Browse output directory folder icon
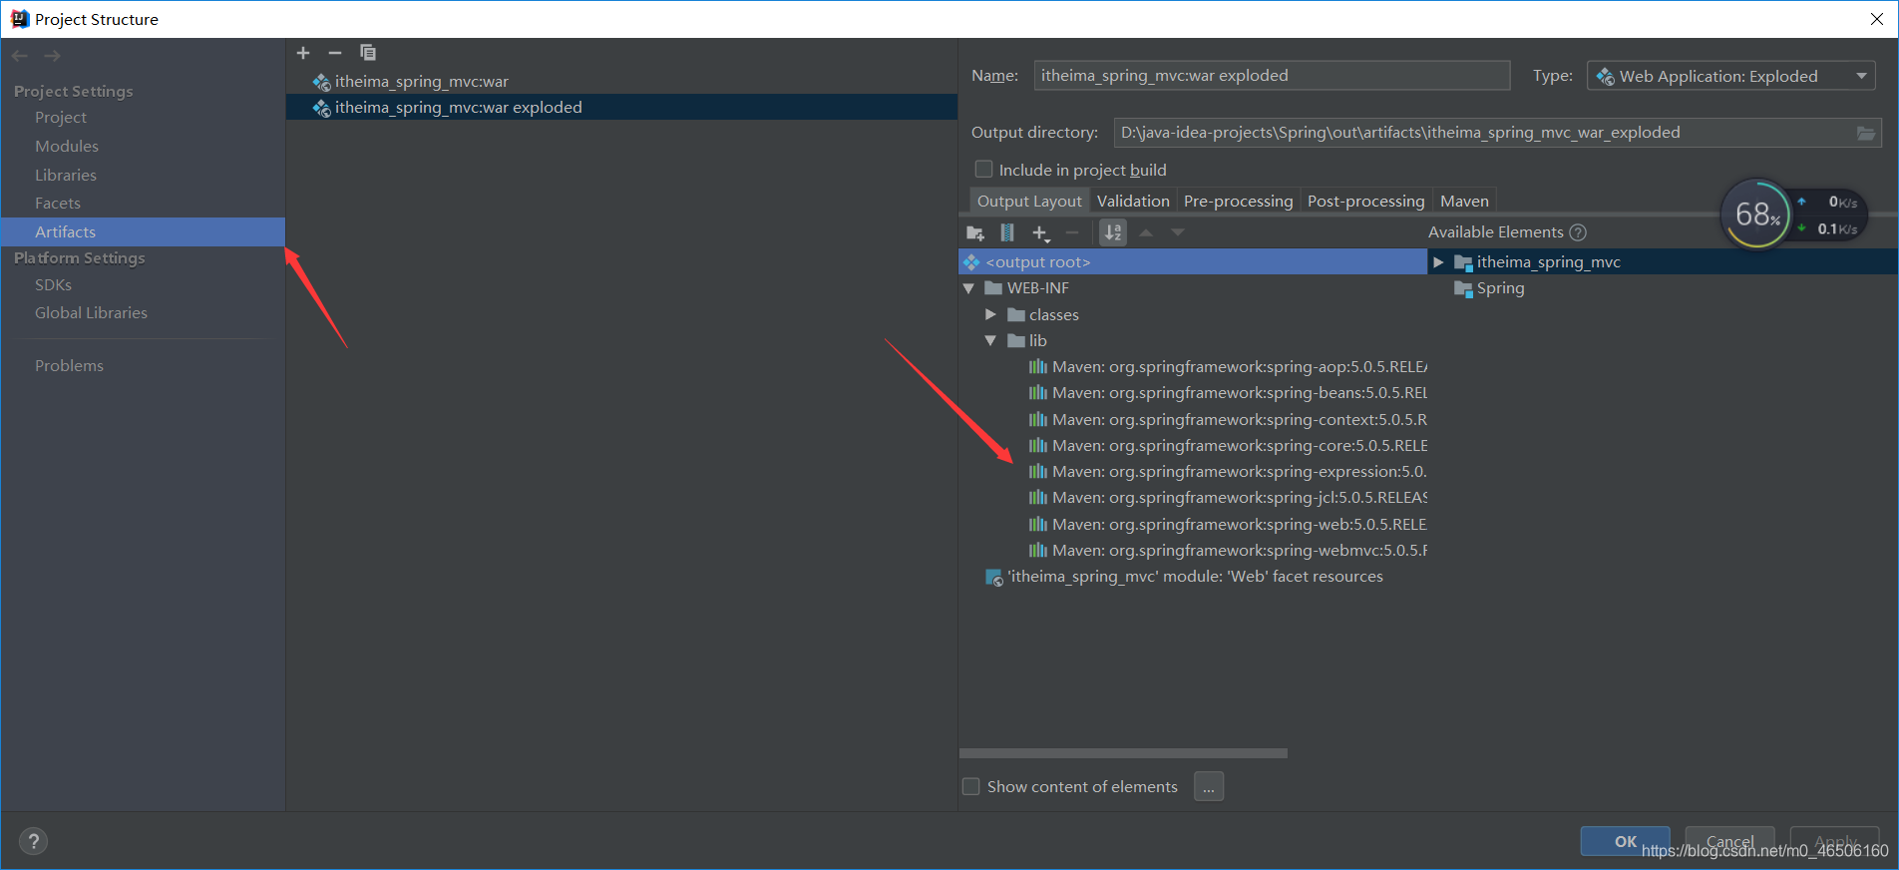This screenshot has height=870, width=1899. 1866,133
